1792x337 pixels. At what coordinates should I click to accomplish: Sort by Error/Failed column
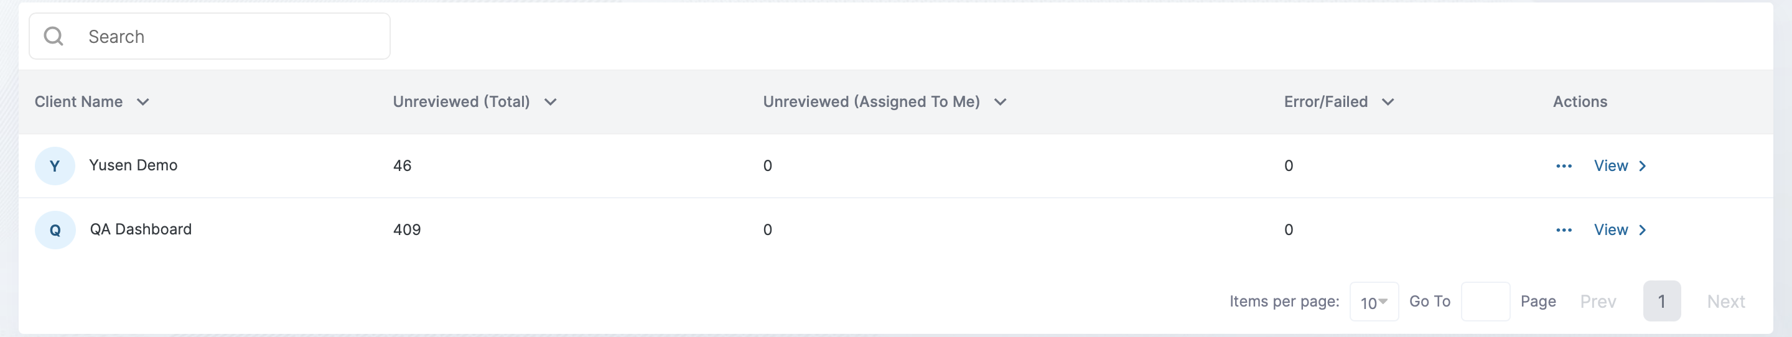[1387, 102]
